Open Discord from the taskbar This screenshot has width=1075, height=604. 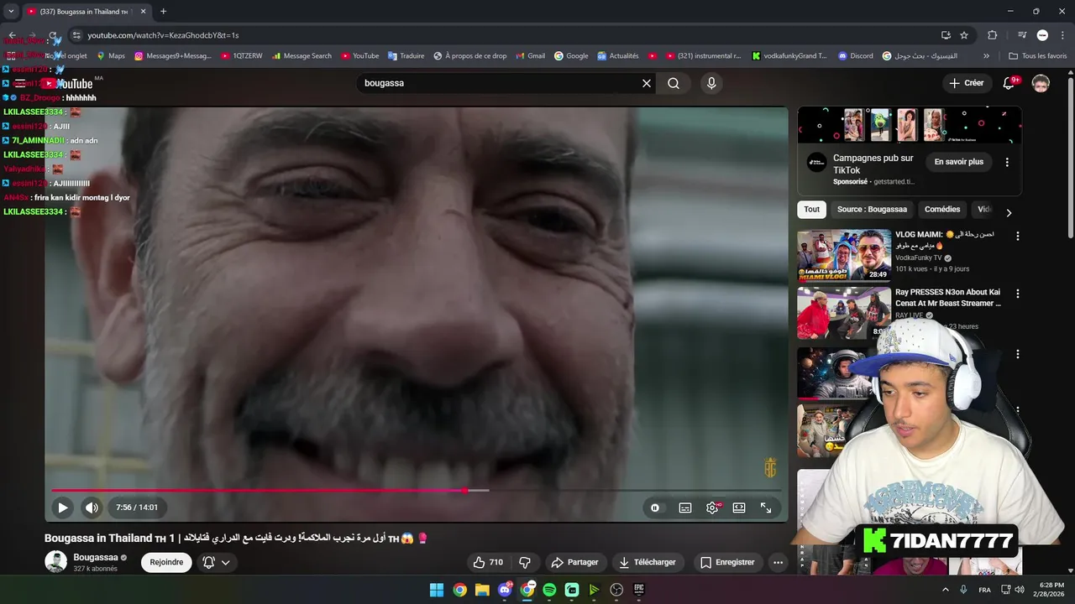click(505, 590)
